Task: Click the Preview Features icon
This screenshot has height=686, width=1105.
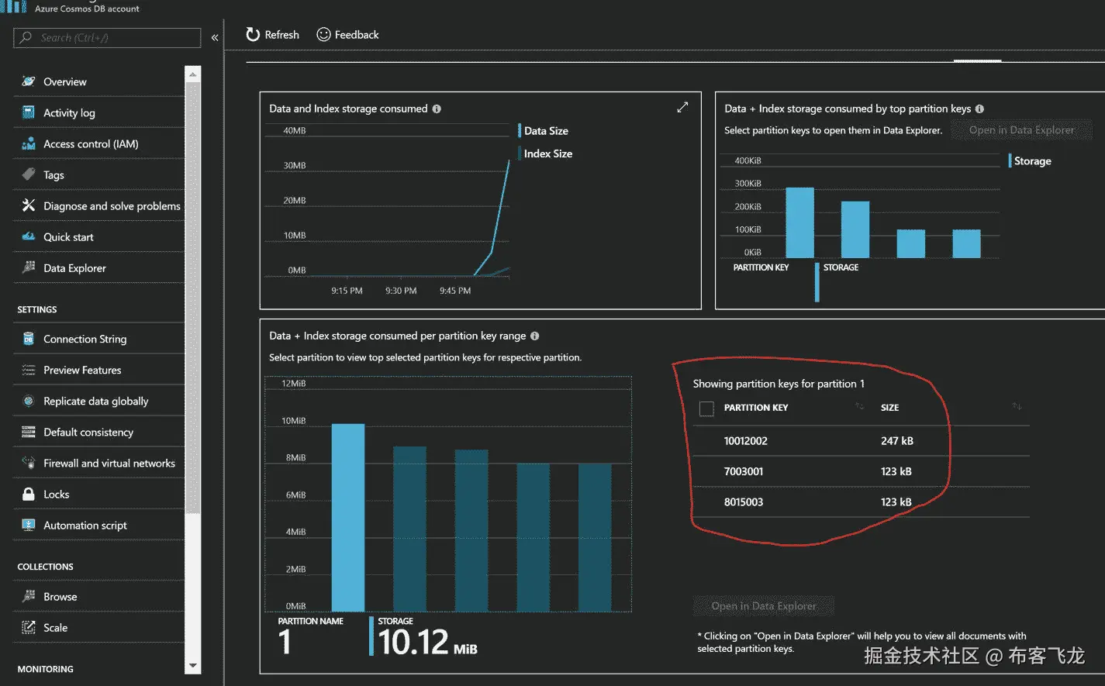Action: (29, 370)
